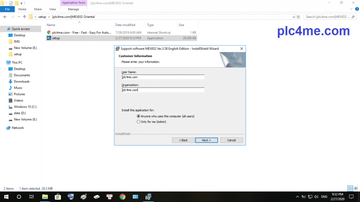The width and height of the screenshot is (360, 202).
Task: Select 'Anyone who uses this computer' option
Action: (139, 116)
